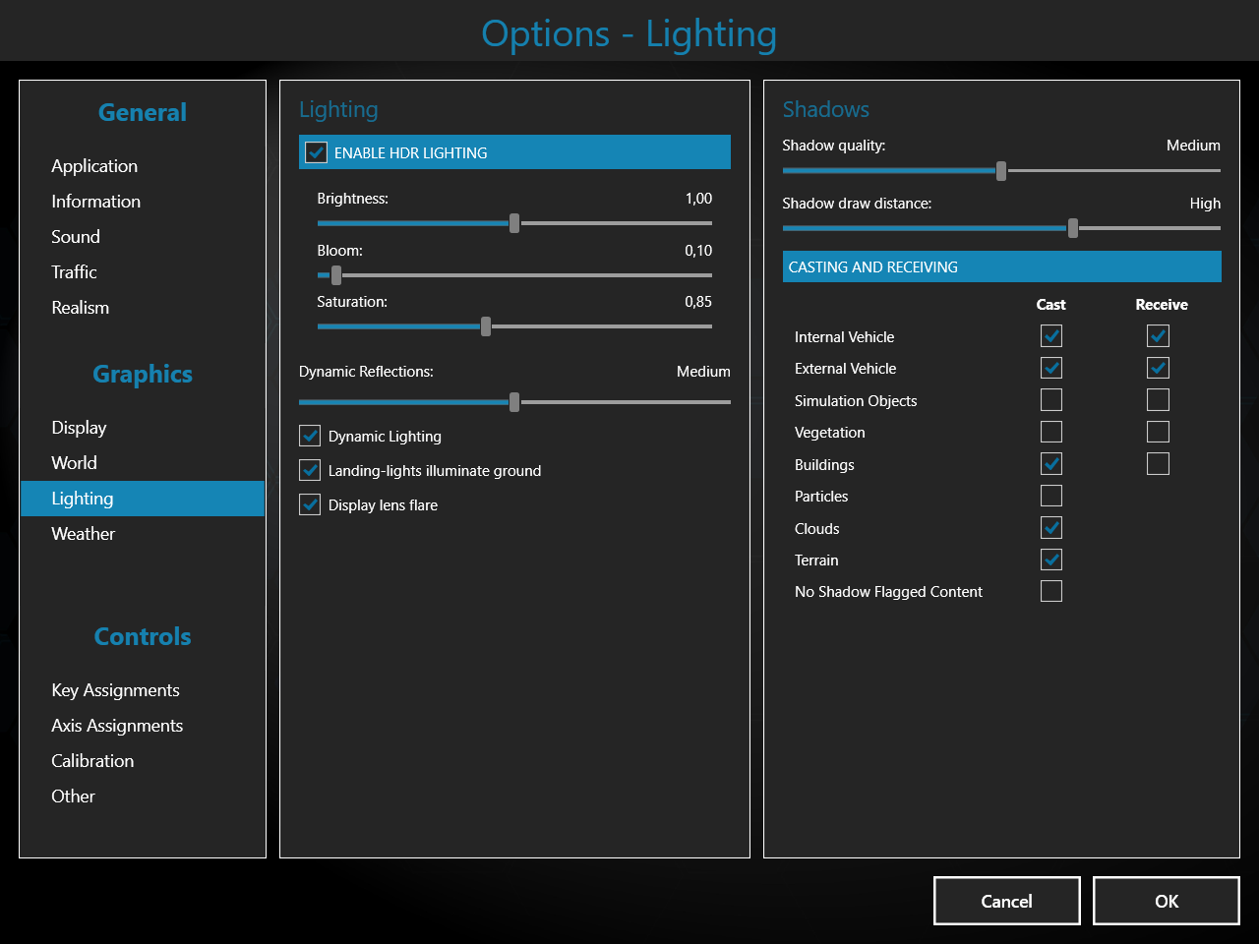Open the Weather graphics page

click(84, 534)
